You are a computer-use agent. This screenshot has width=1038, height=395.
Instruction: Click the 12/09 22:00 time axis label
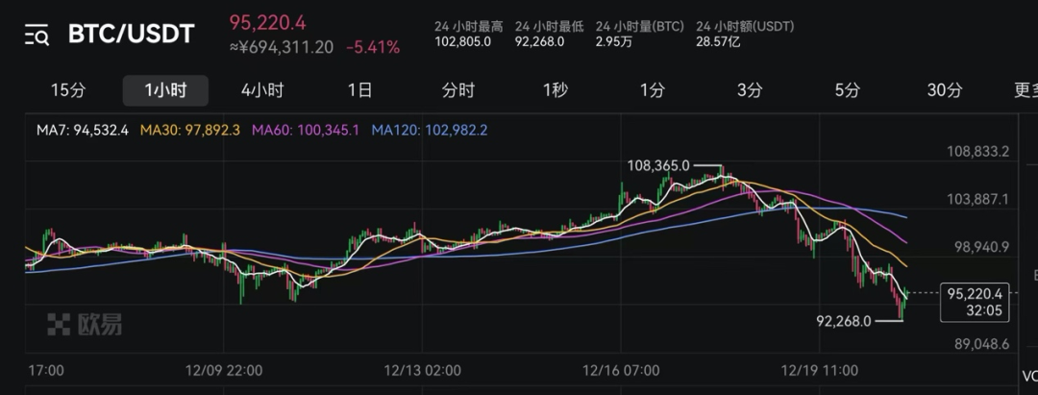tap(224, 371)
